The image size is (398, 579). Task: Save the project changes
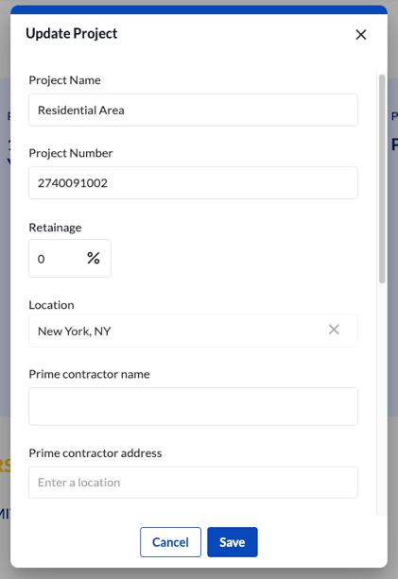(x=232, y=542)
